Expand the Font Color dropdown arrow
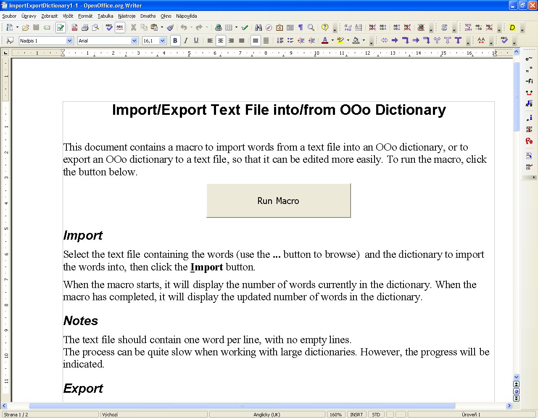 332,40
